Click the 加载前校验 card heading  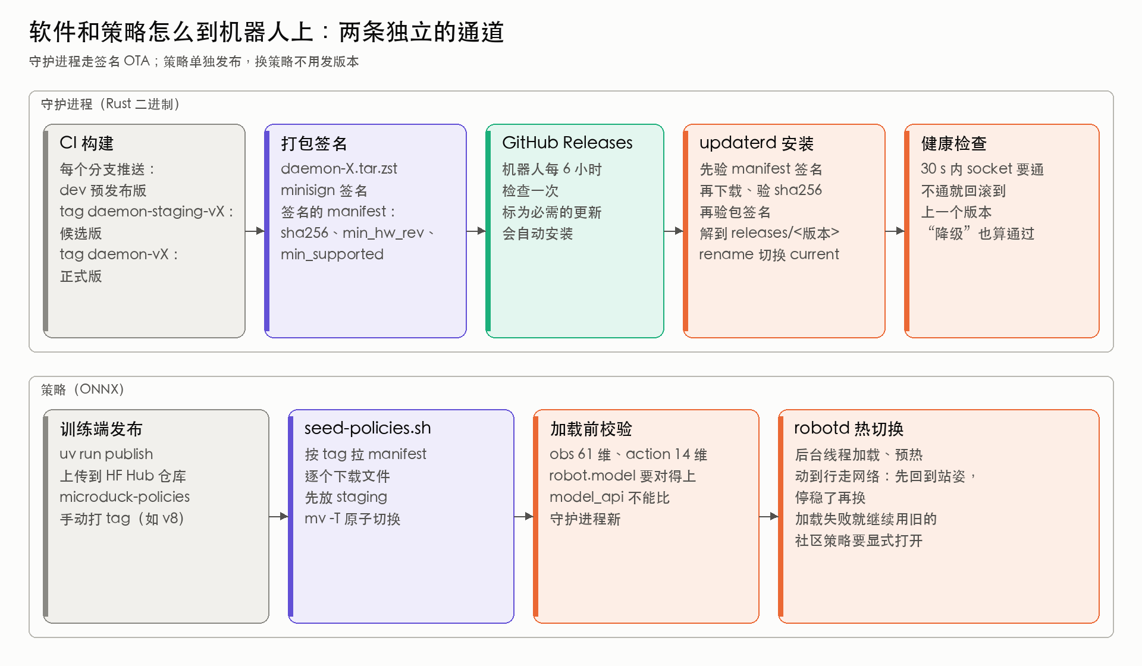[591, 429]
